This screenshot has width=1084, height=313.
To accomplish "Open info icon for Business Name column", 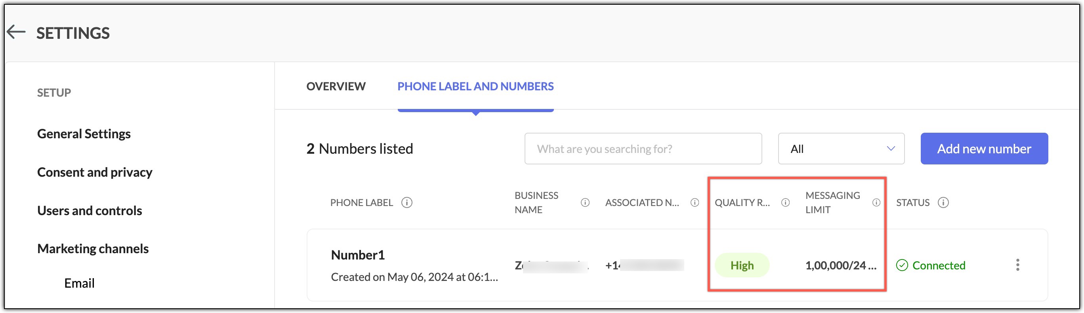I will tap(585, 203).
